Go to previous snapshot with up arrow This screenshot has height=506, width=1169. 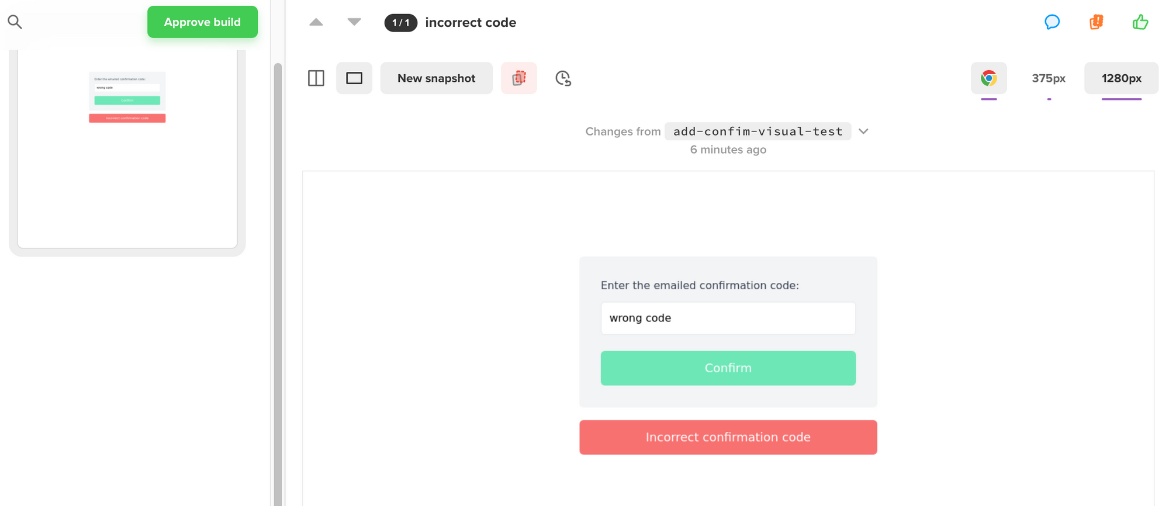pyautogui.click(x=316, y=22)
